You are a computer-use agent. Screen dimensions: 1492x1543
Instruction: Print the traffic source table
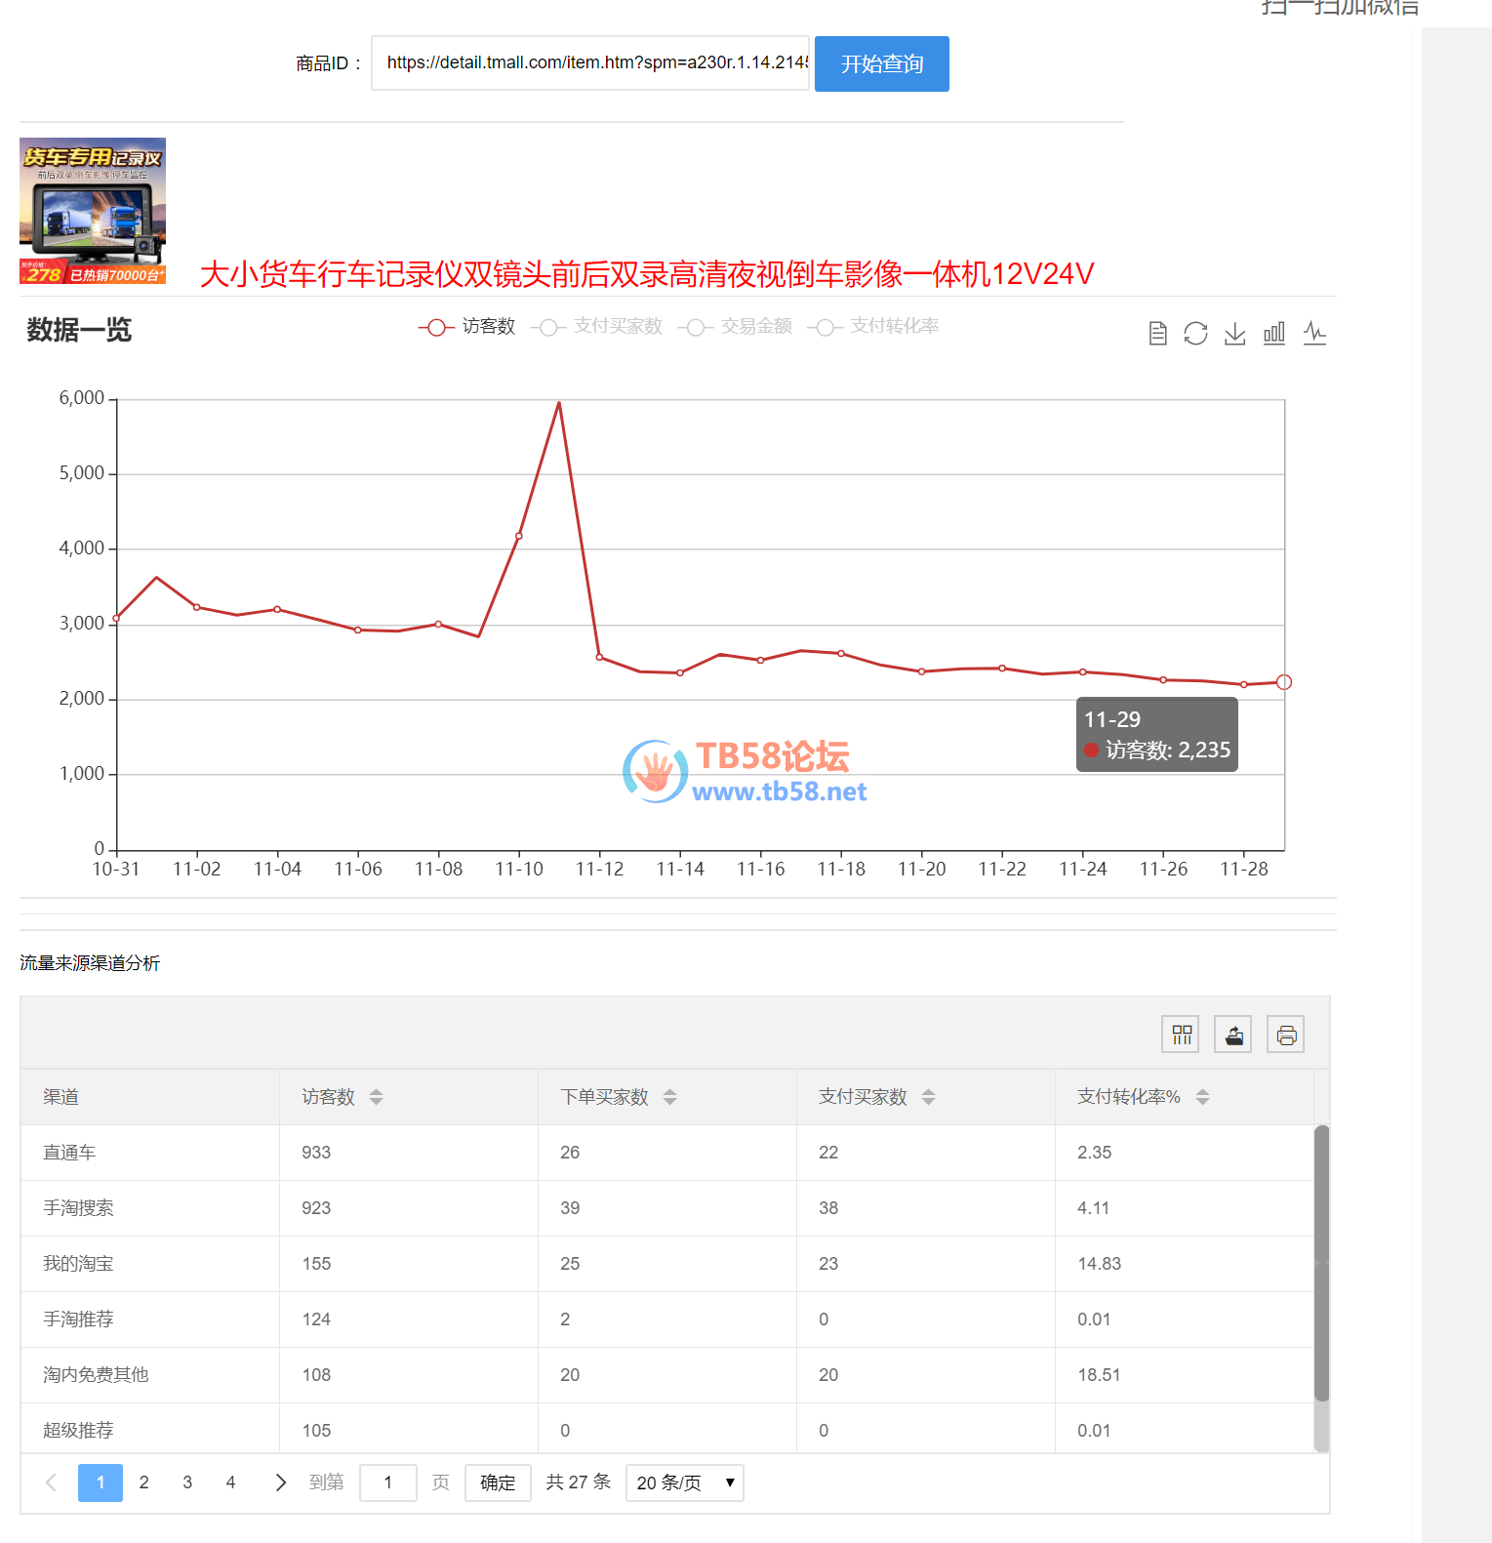click(x=1286, y=1035)
